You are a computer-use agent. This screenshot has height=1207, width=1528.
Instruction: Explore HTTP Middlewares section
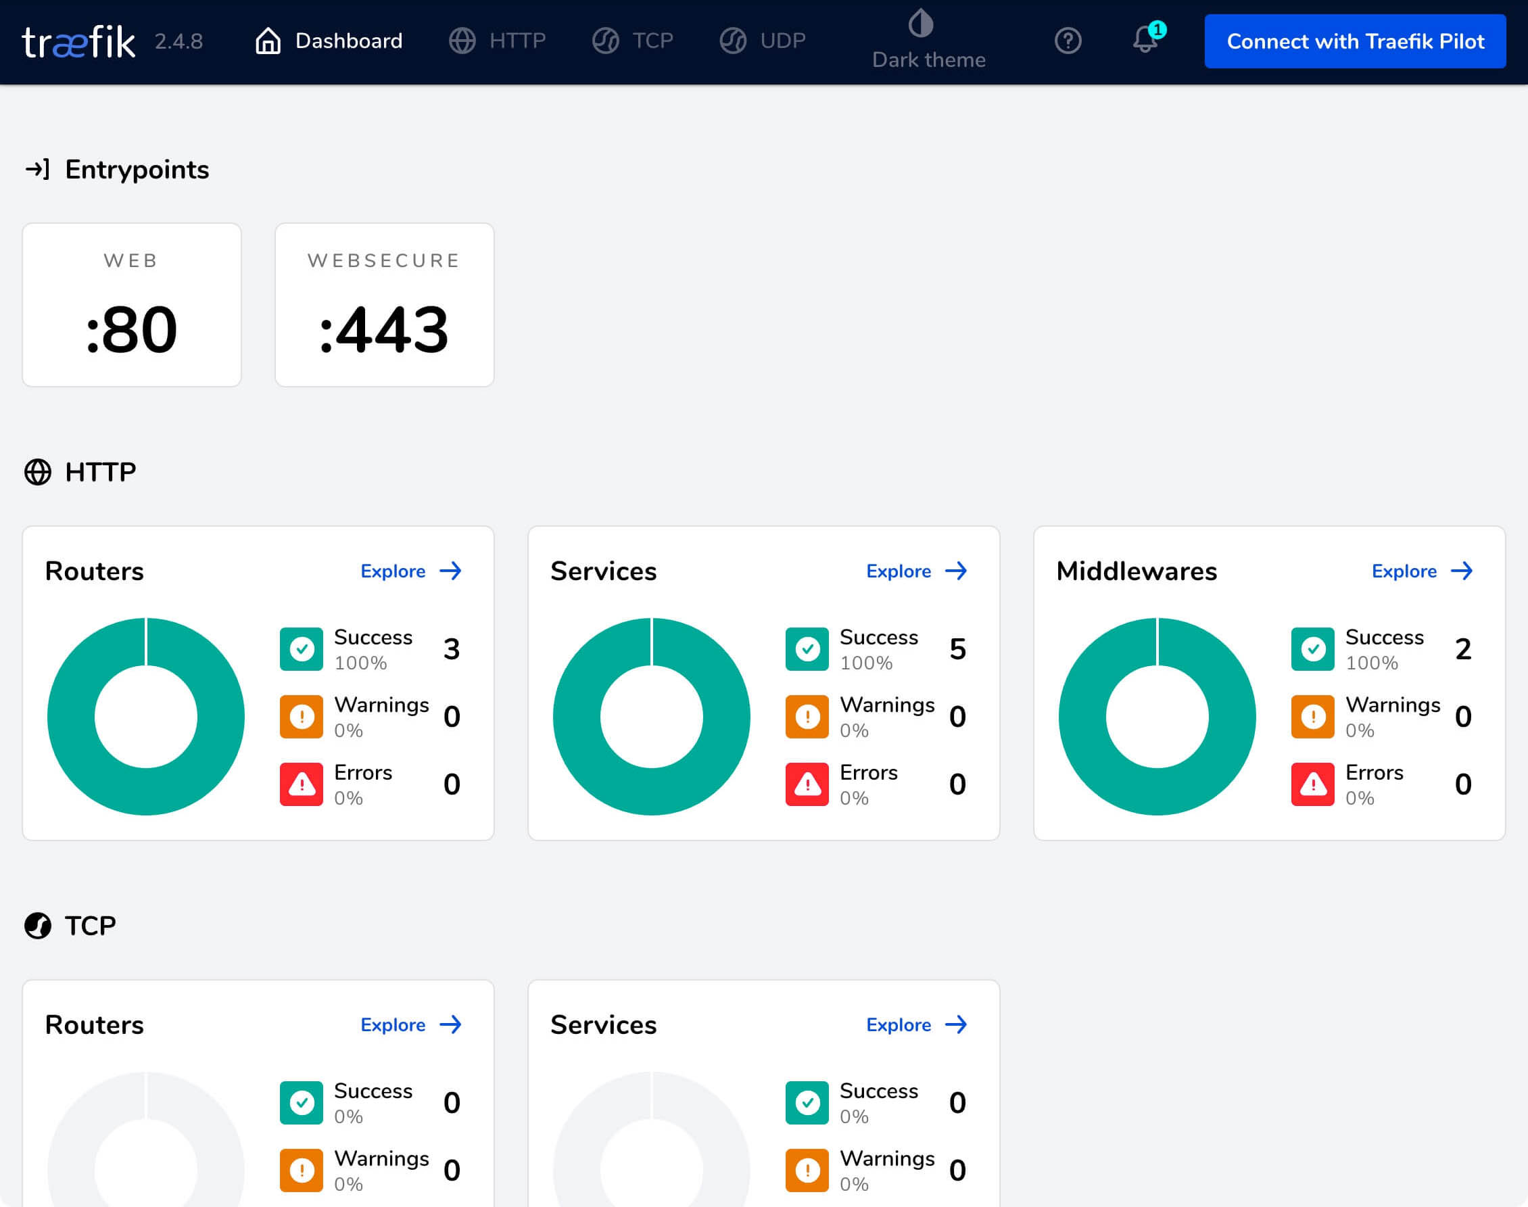(1423, 571)
